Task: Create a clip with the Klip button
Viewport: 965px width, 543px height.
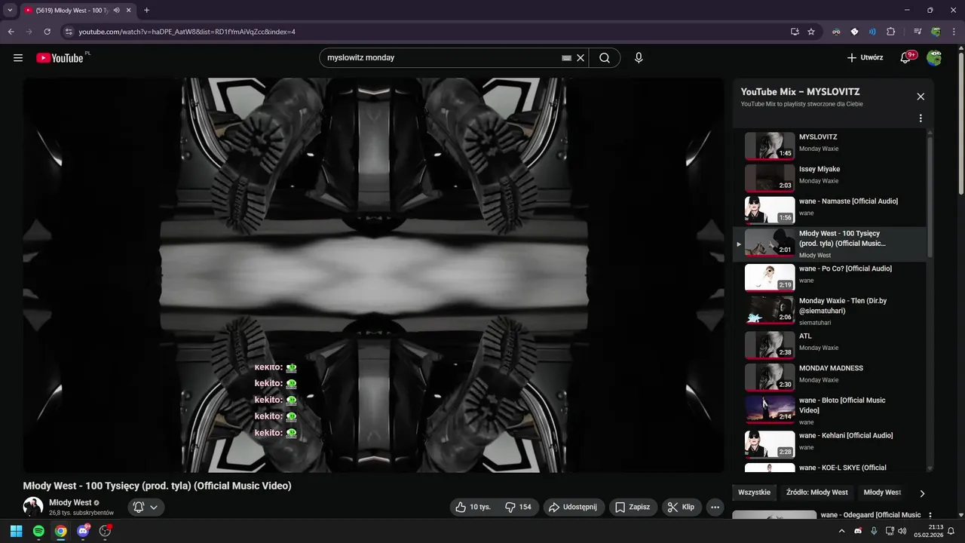Action: [682, 508]
